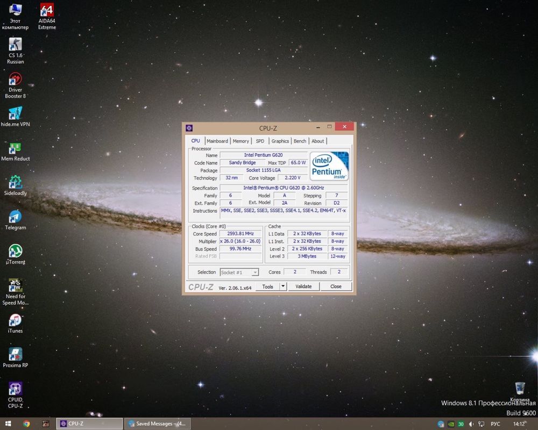Launch CS 1.6 Russian from the desktop
The width and height of the screenshot is (538, 430).
16,51
